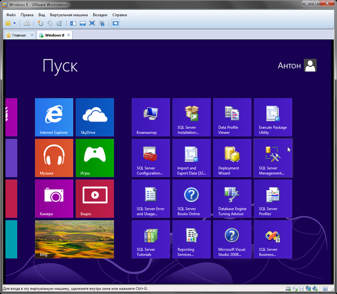Launch SQL Server Management tile
Image resolution: width=337 pixels, height=294 pixels.
pos(273,158)
